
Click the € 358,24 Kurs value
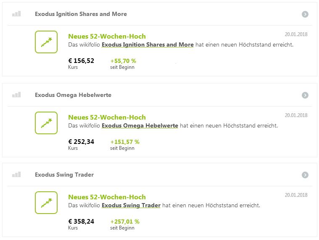(x=81, y=222)
